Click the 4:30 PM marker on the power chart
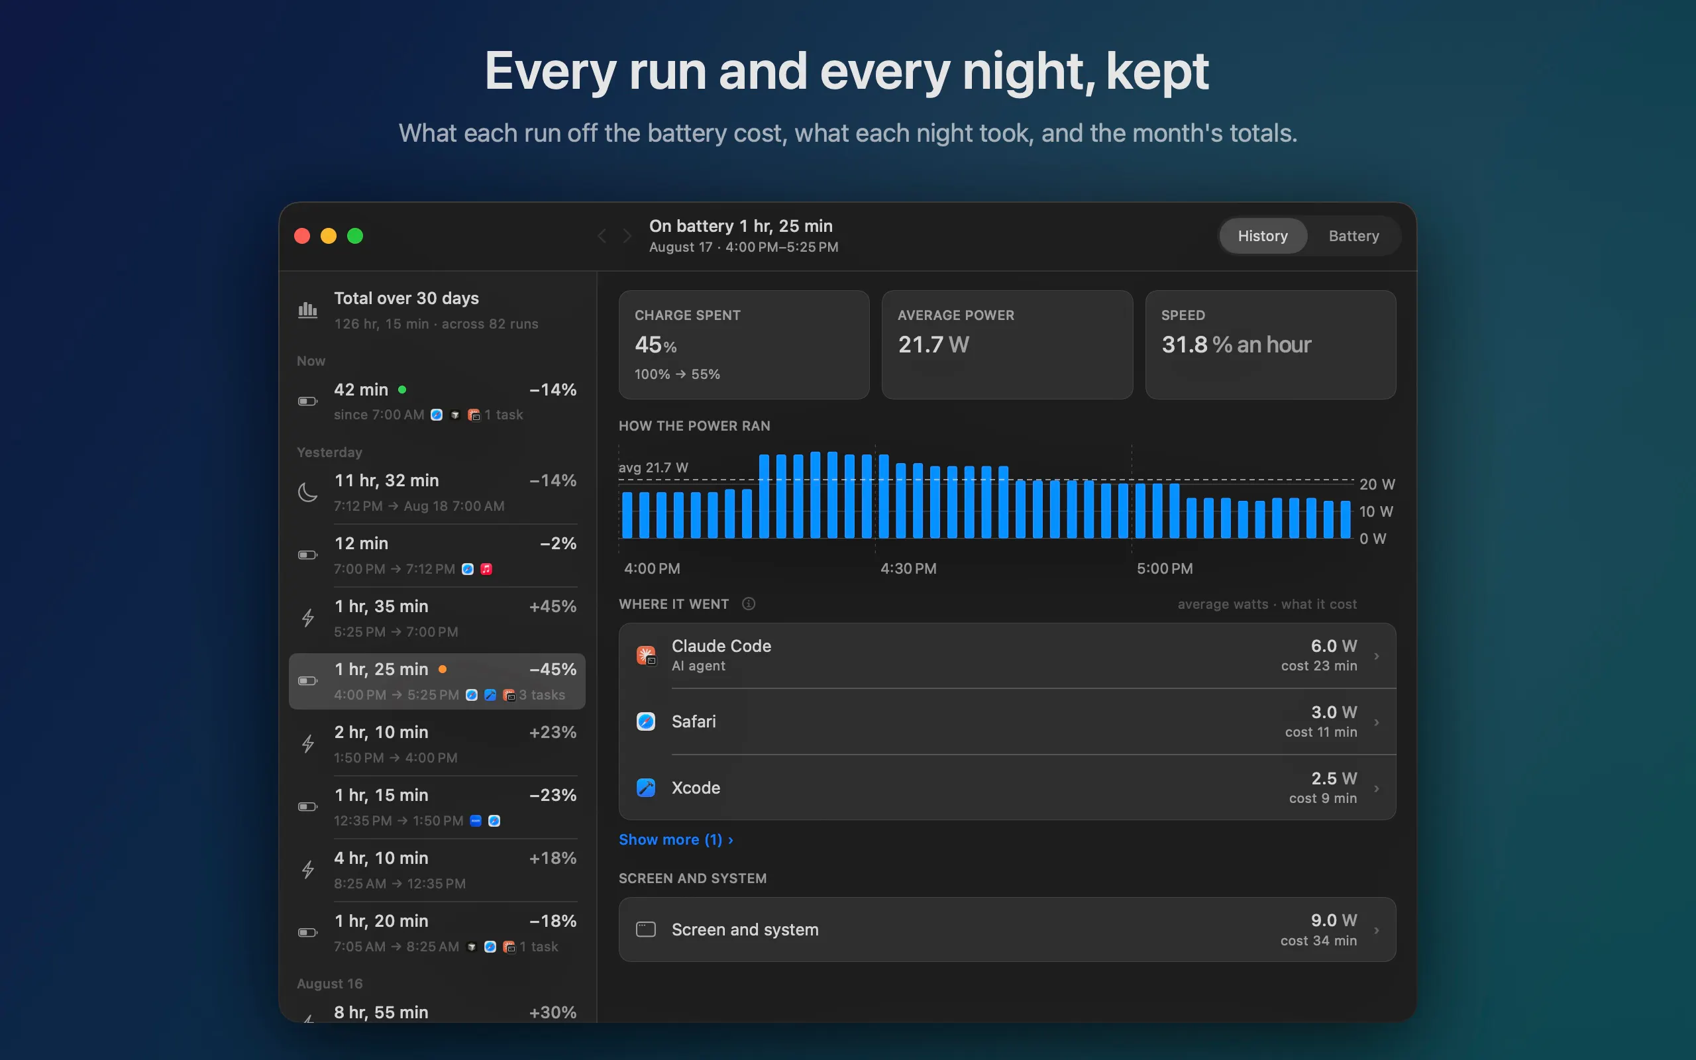 [908, 568]
